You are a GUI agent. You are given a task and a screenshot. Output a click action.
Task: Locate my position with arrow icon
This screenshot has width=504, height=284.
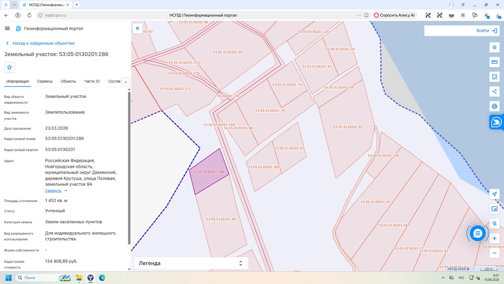494,194
